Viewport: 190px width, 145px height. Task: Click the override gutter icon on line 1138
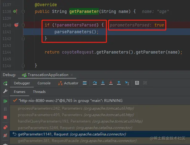tap(15, 11)
